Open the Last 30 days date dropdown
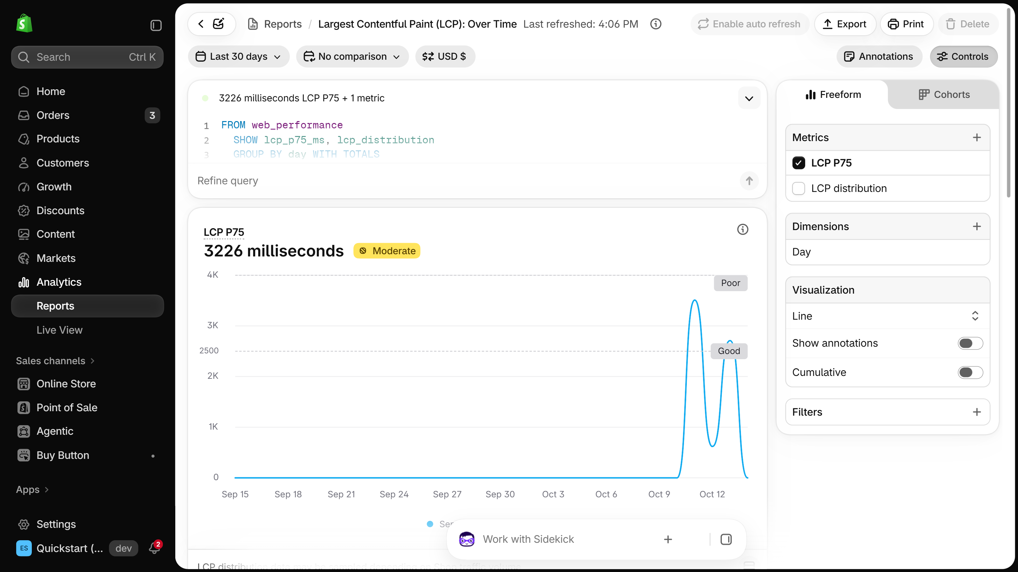Image resolution: width=1018 pixels, height=572 pixels. pyautogui.click(x=239, y=57)
